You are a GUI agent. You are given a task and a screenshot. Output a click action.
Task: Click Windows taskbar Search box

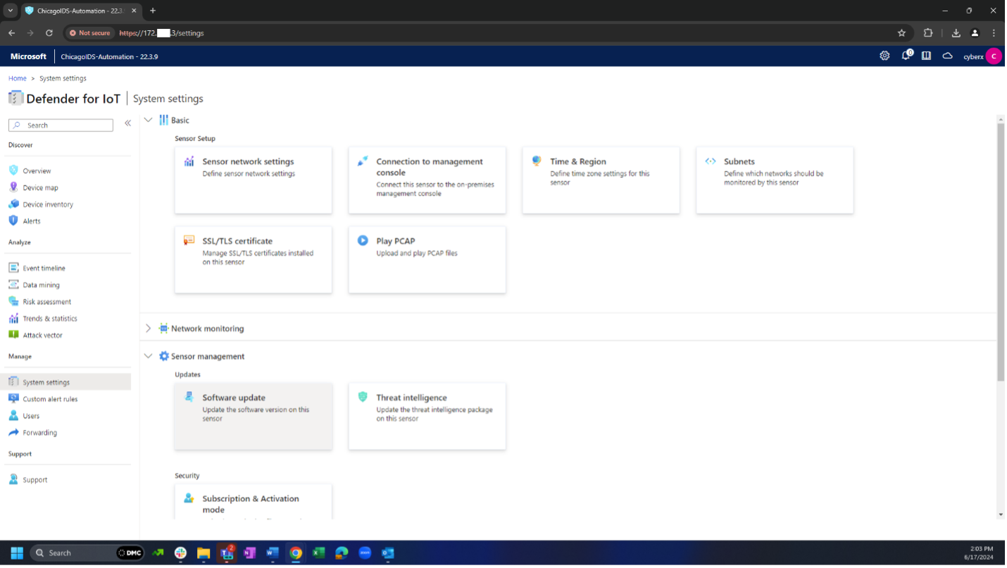[87, 553]
